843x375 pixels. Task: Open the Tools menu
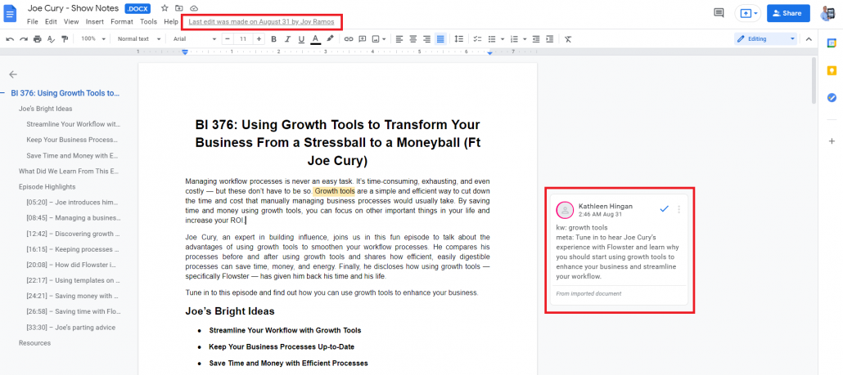tap(148, 22)
